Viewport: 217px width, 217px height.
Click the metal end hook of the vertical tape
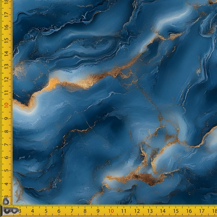tap(6, 201)
